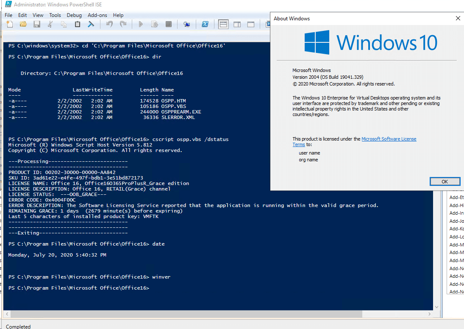Show script pane maximized
Image resolution: width=464 pixels, height=329 pixels.
(250, 24)
